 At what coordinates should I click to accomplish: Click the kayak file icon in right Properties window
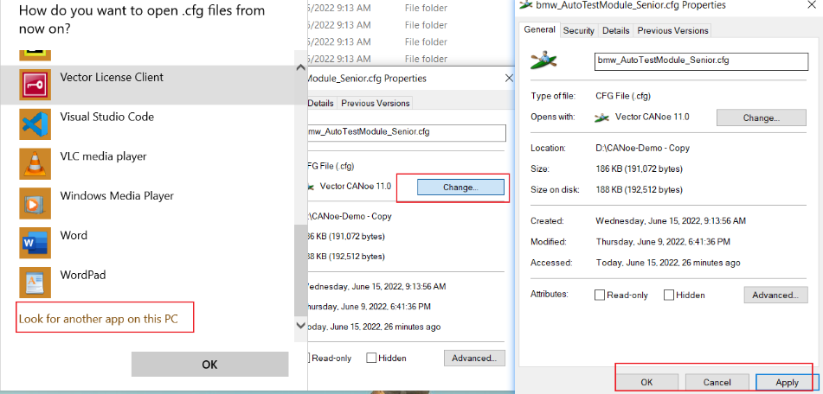tap(543, 61)
